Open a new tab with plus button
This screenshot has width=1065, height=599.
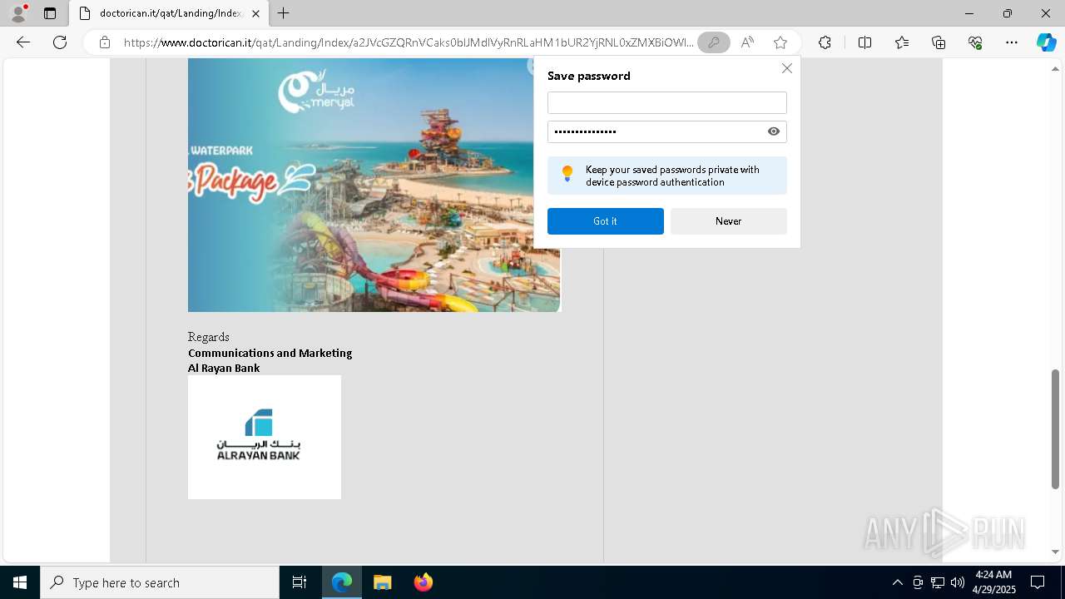[284, 13]
